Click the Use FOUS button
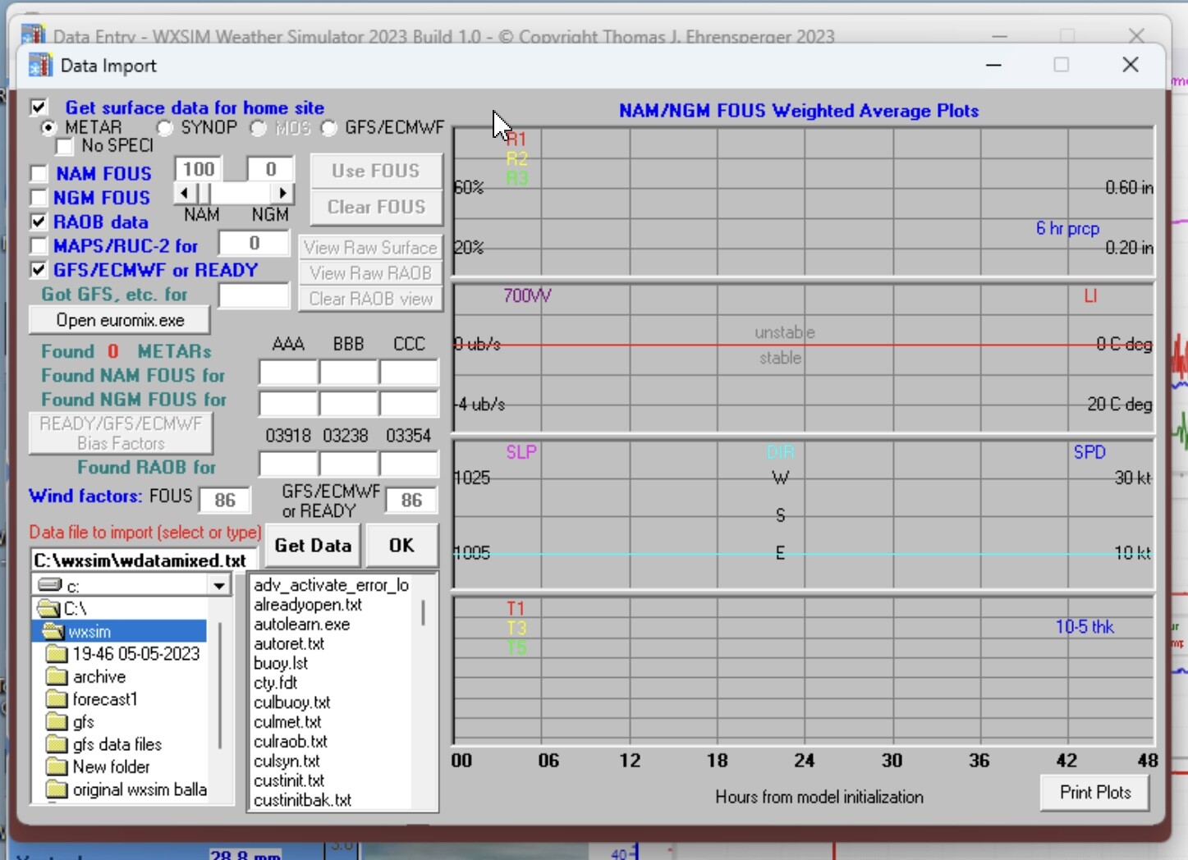The image size is (1188, 860). 376,171
